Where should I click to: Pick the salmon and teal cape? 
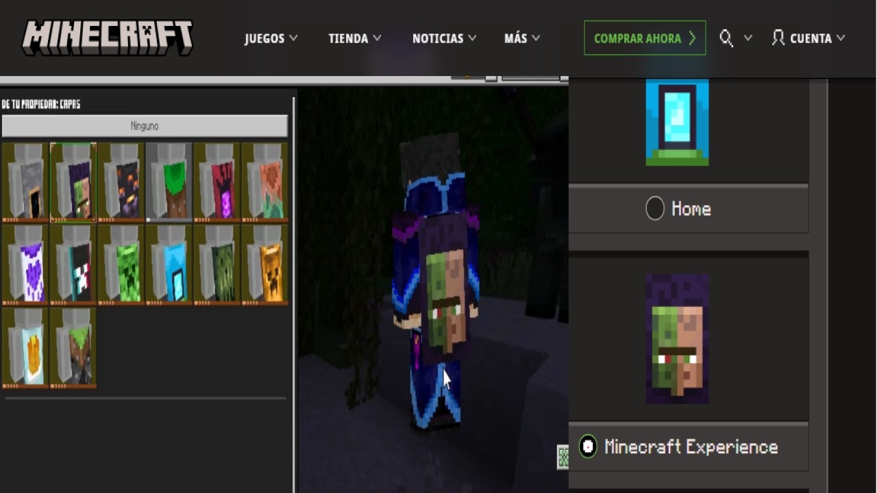[x=265, y=182]
